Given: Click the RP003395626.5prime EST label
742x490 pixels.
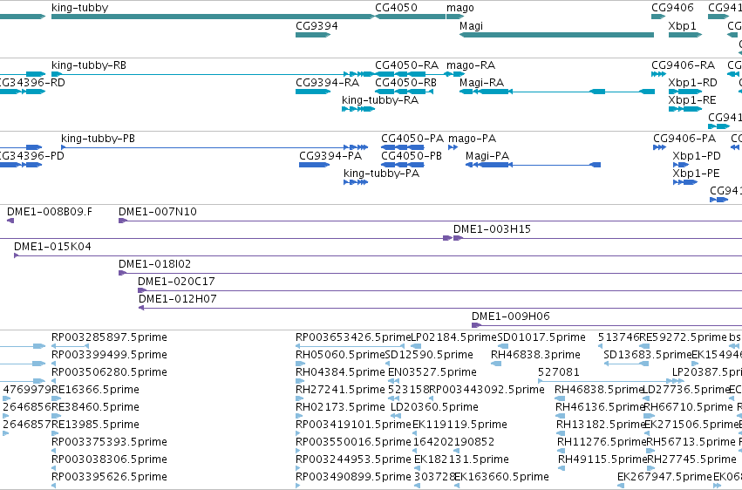Looking at the screenshot, I should coord(109,478).
